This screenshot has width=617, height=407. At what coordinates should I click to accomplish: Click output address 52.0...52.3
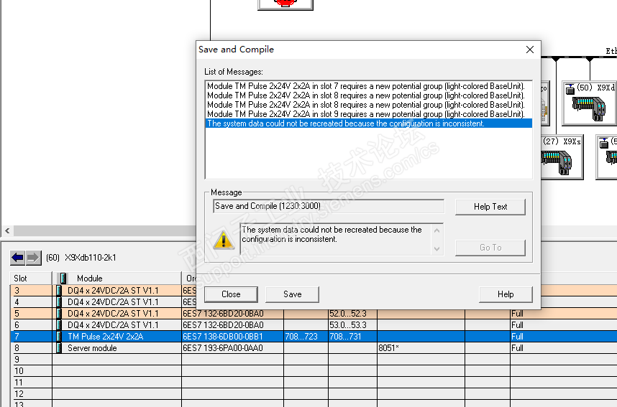click(348, 314)
